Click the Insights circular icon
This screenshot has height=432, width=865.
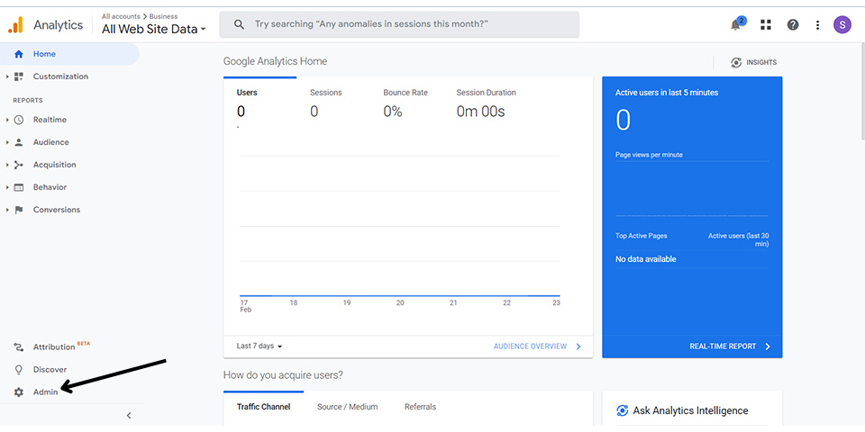736,62
